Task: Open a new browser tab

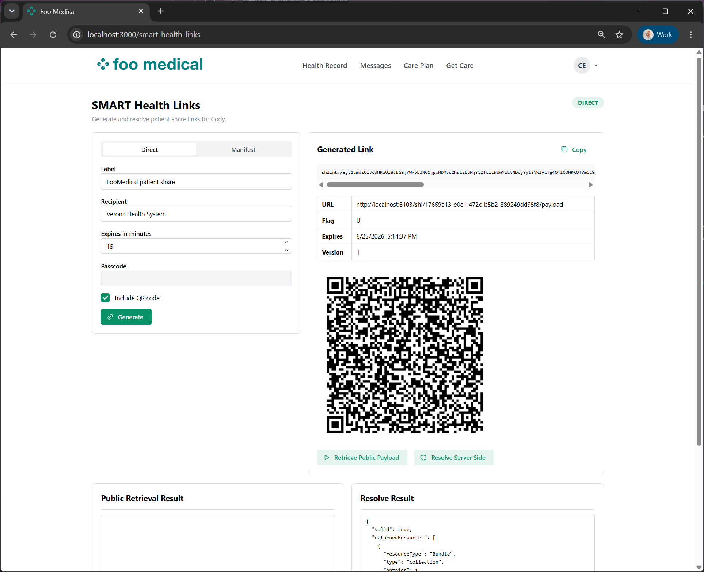Action: tap(161, 11)
